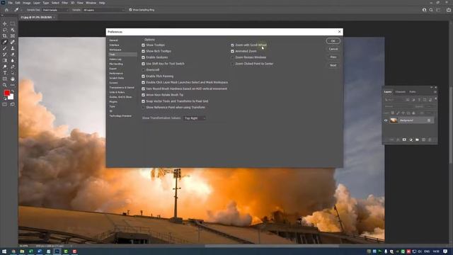Select the Dodge tool
Screen dimensions: 453x255
[5, 67]
